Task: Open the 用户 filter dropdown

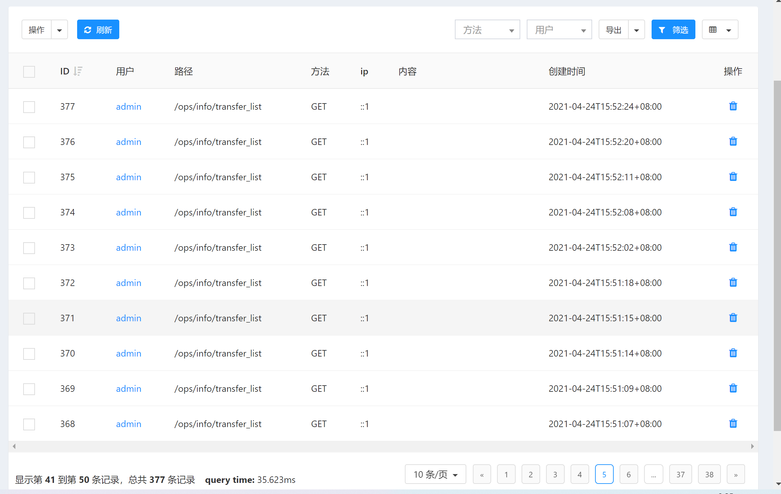Action: coord(559,29)
